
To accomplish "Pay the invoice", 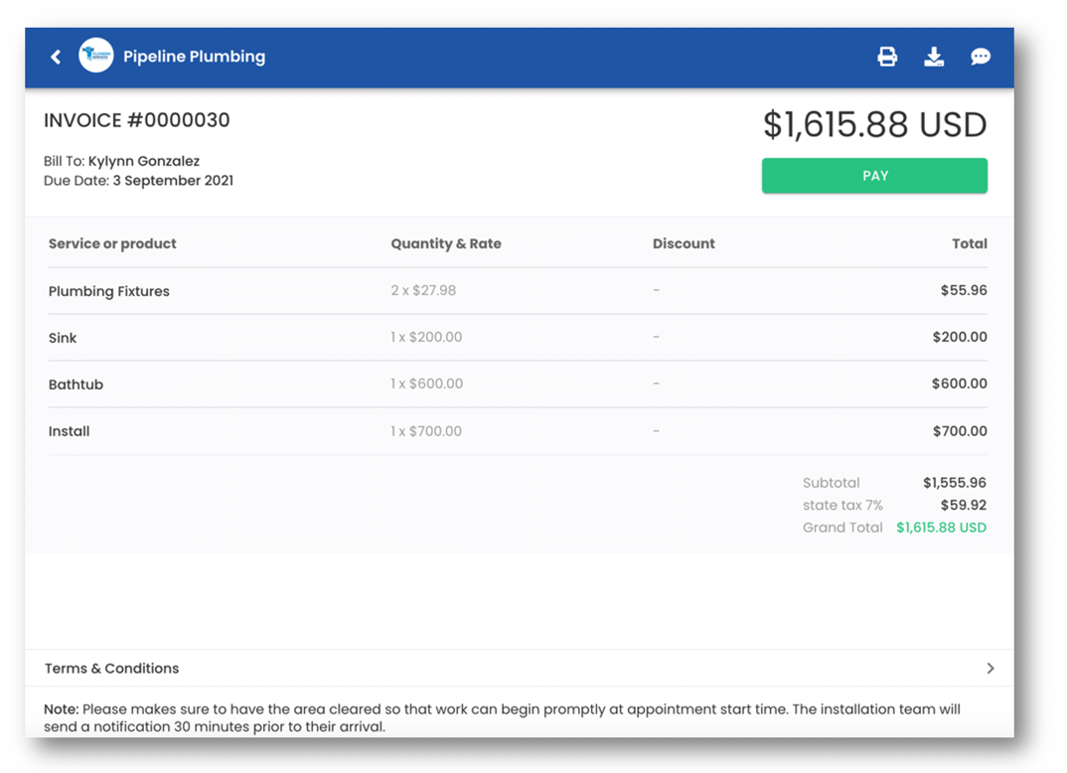I will pyautogui.click(x=874, y=175).
